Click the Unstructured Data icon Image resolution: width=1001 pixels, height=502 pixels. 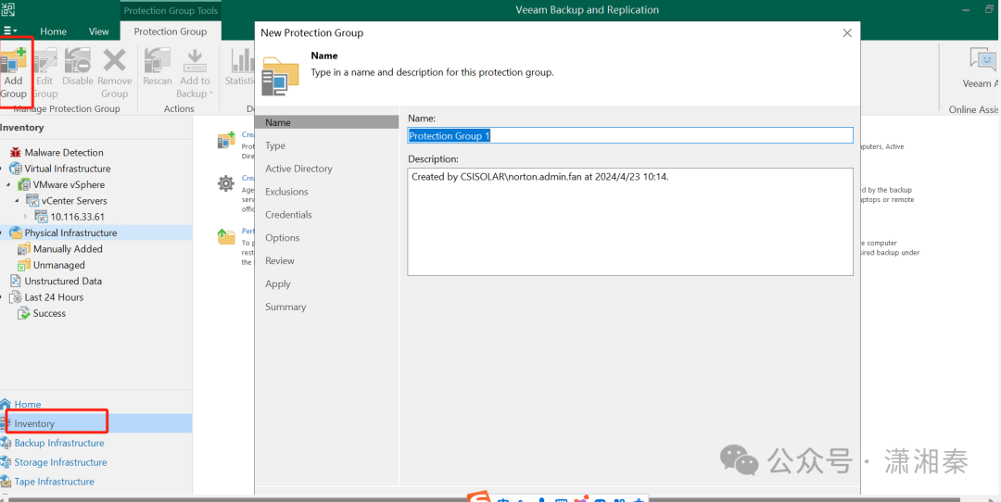[16, 281]
